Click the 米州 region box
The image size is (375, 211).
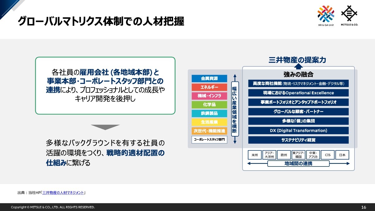pyautogui.click(x=255, y=155)
